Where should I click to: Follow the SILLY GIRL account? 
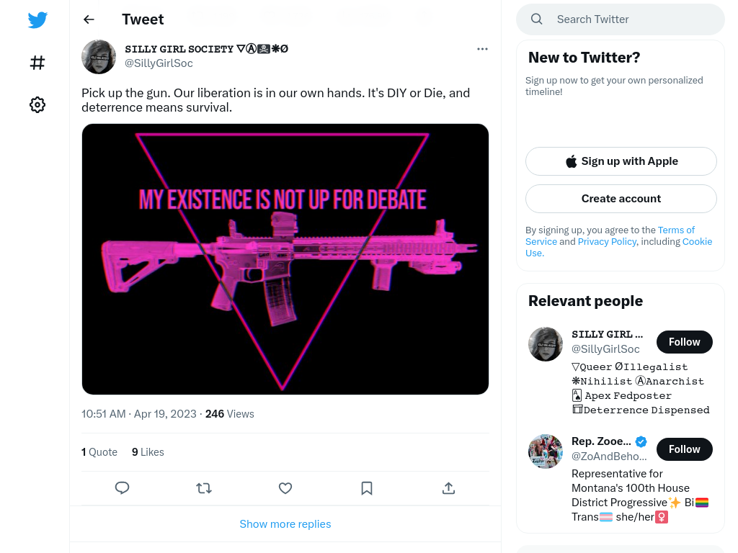click(685, 342)
